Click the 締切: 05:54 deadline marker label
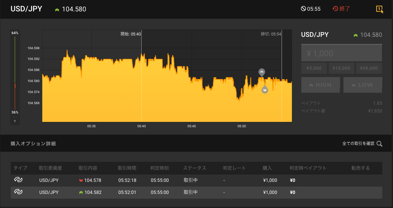The height and width of the screenshot is (208, 393). (x=271, y=34)
